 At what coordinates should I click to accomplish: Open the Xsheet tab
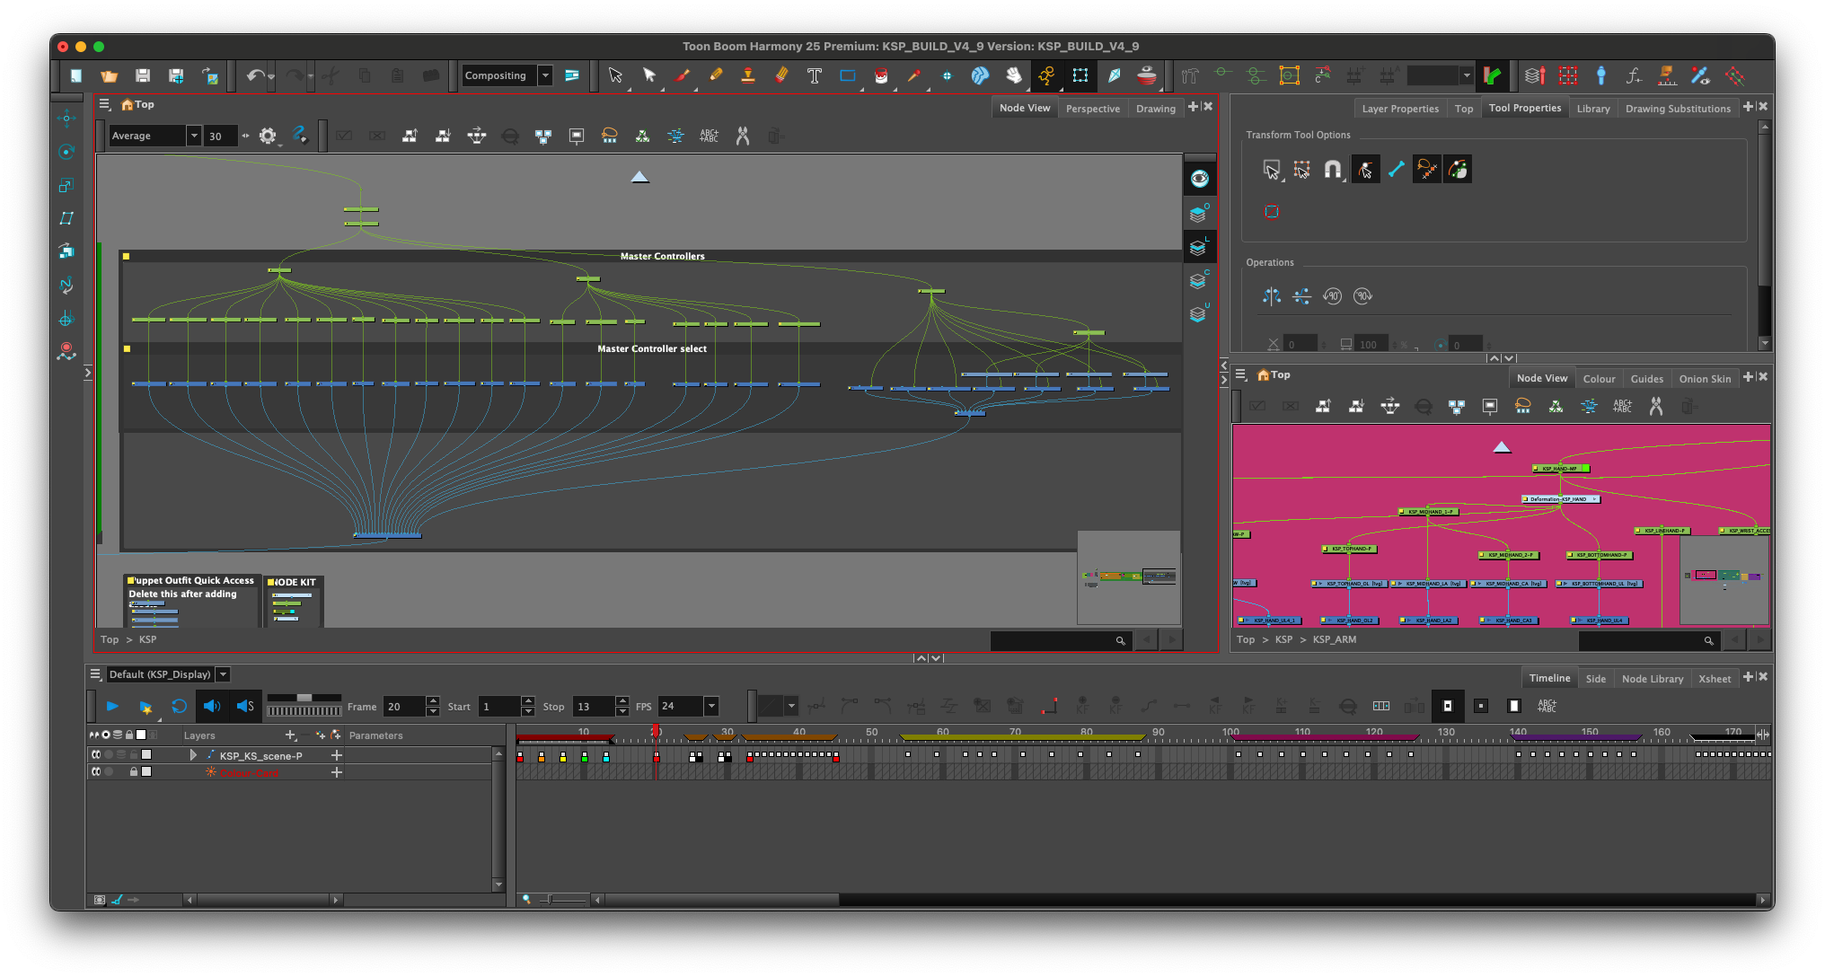pos(1714,679)
